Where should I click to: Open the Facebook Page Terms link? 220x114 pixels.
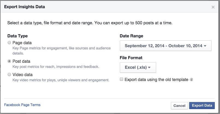click(x=22, y=105)
